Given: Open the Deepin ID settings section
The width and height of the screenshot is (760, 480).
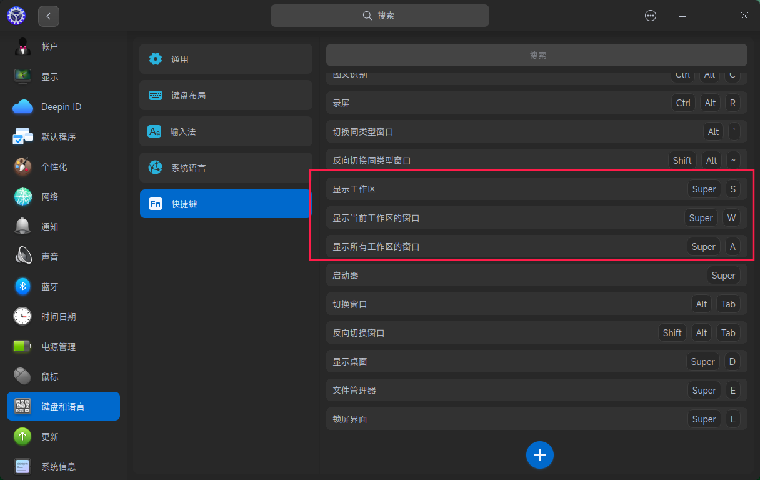Looking at the screenshot, I should point(62,106).
